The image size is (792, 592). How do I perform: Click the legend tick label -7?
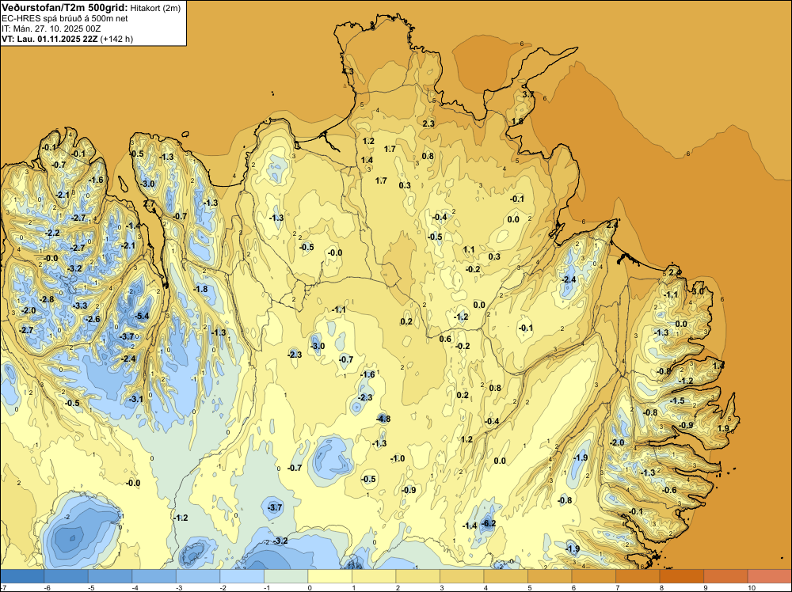(3, 587)
